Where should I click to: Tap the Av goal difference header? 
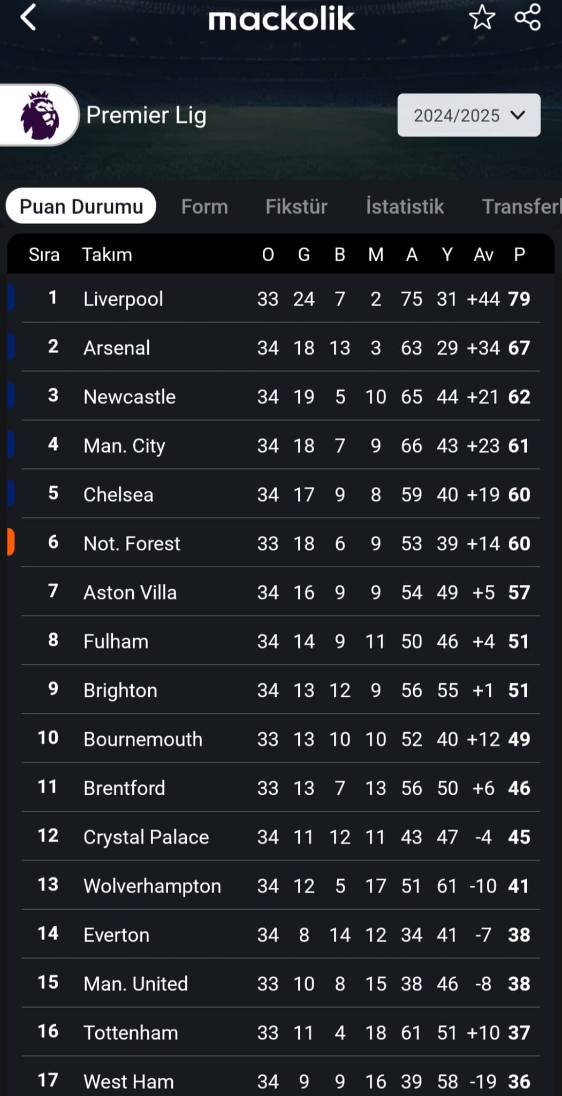coord(483,255)
